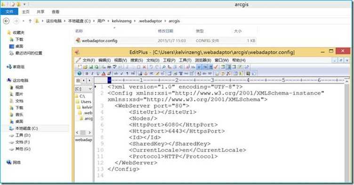Select webadaptor.config file in Explorer list

(x=166, y=41)
